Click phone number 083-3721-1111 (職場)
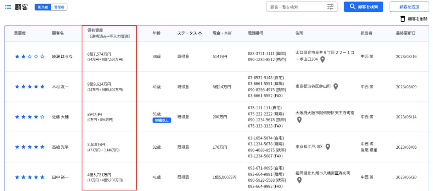This screenshot has width=433, height=191. [x=267, y=54]
